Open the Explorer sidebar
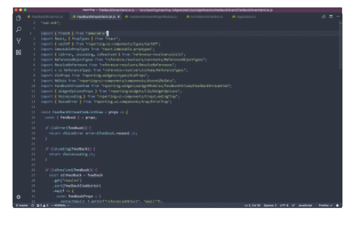The height and width of the screenshot is (226, 355). point(18,18)
